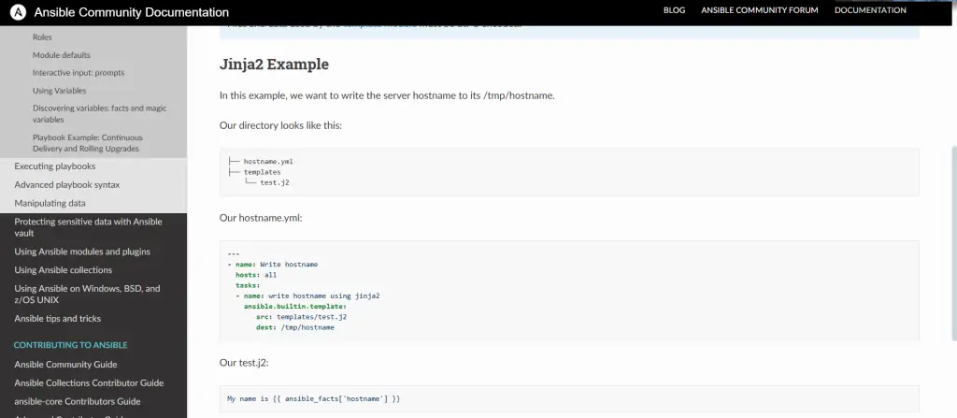Click 'hosts: all' code line
The image size is (957, 418).
coord(256,275)
